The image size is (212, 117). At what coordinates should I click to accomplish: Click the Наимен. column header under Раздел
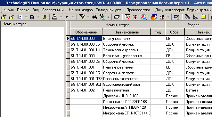198,32
